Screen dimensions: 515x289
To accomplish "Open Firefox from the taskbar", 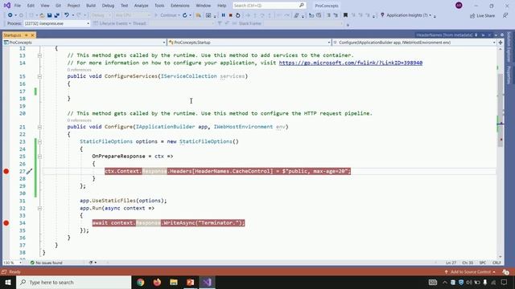I will 158,282.
